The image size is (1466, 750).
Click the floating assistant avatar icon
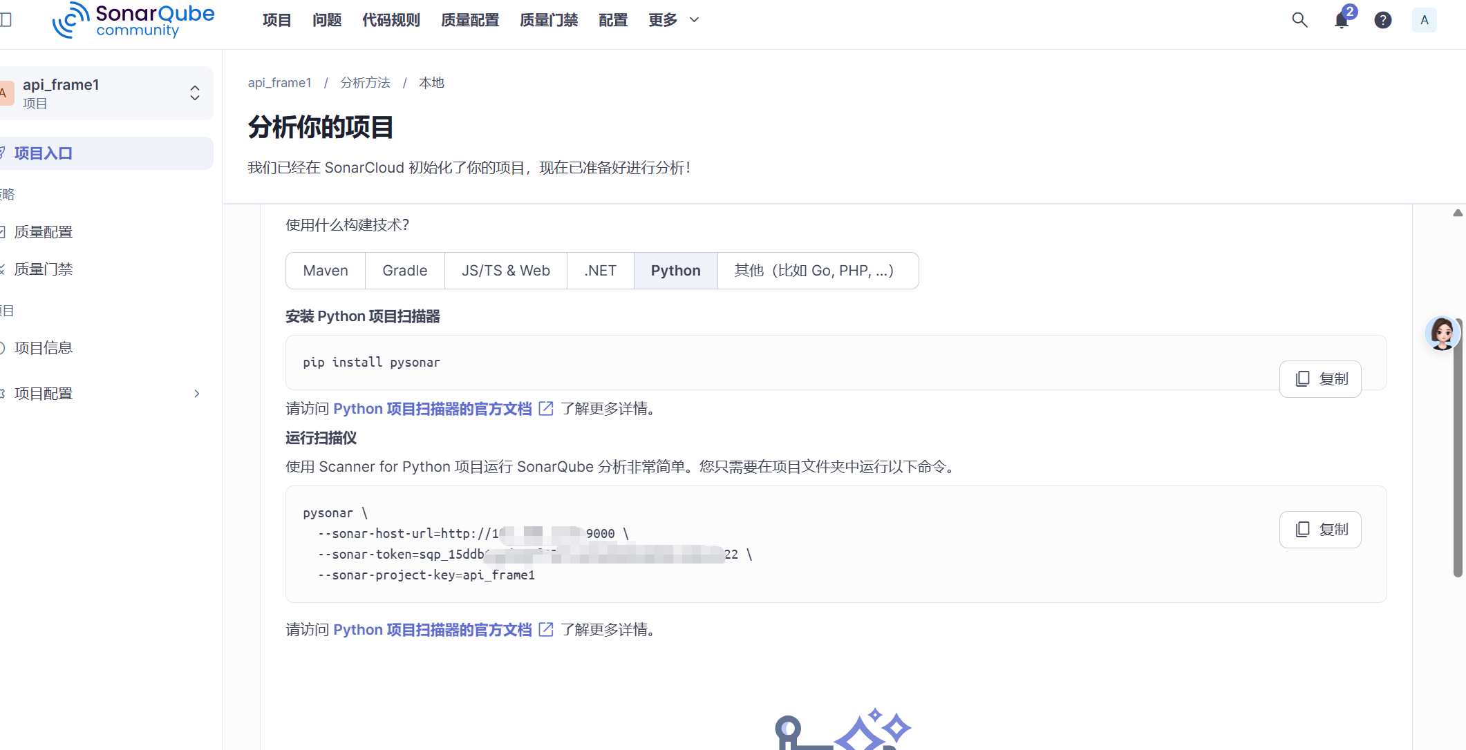pyautogui.click(x=1442, y=334)
